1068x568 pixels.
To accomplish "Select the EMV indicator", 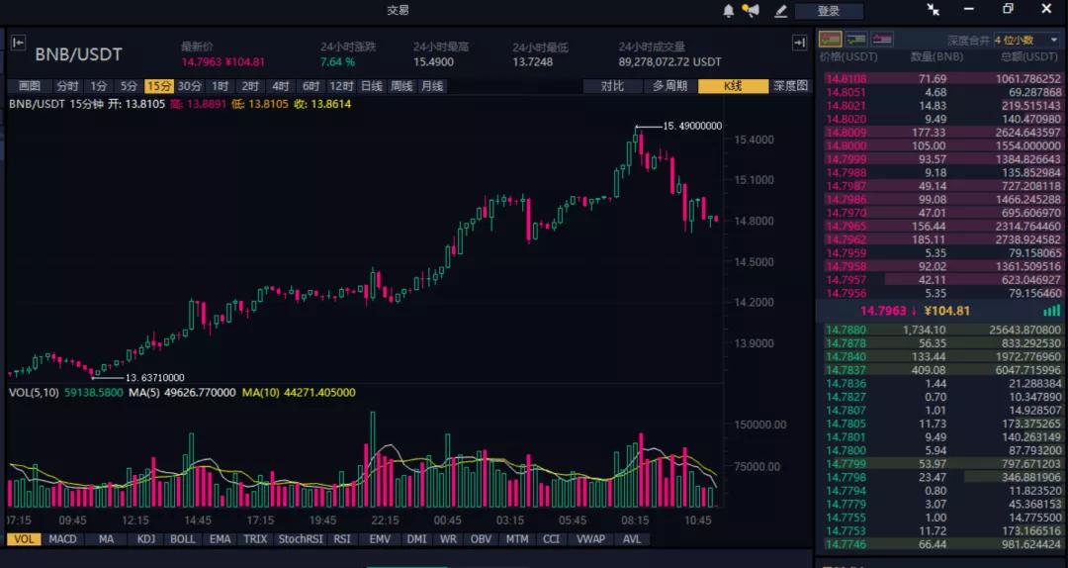I will click(380, 539).
